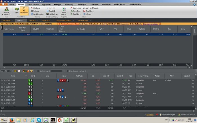
Task: Select the Tournament game mode icon
Action: 24,10
